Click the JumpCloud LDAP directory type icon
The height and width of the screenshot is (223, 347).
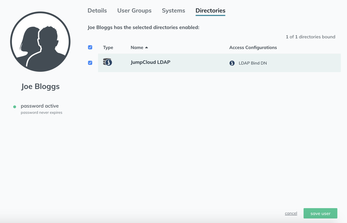[108, 62]
